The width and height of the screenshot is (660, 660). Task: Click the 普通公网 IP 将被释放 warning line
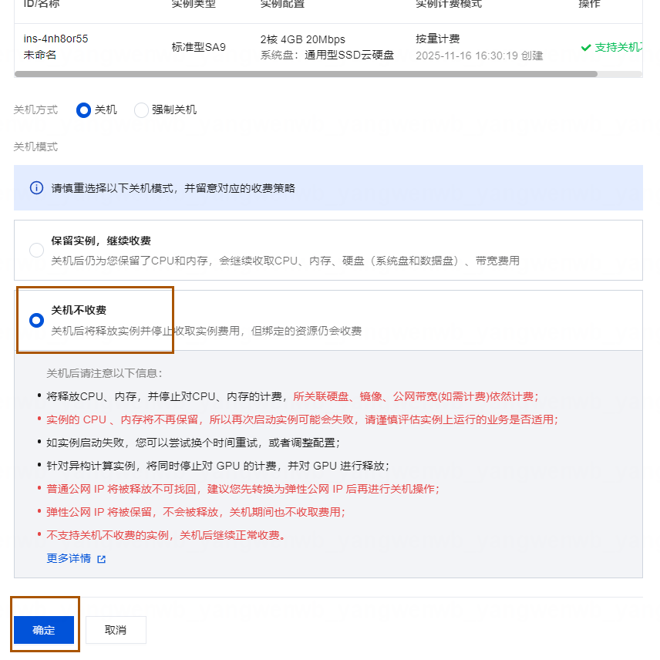tap(242, 489)
